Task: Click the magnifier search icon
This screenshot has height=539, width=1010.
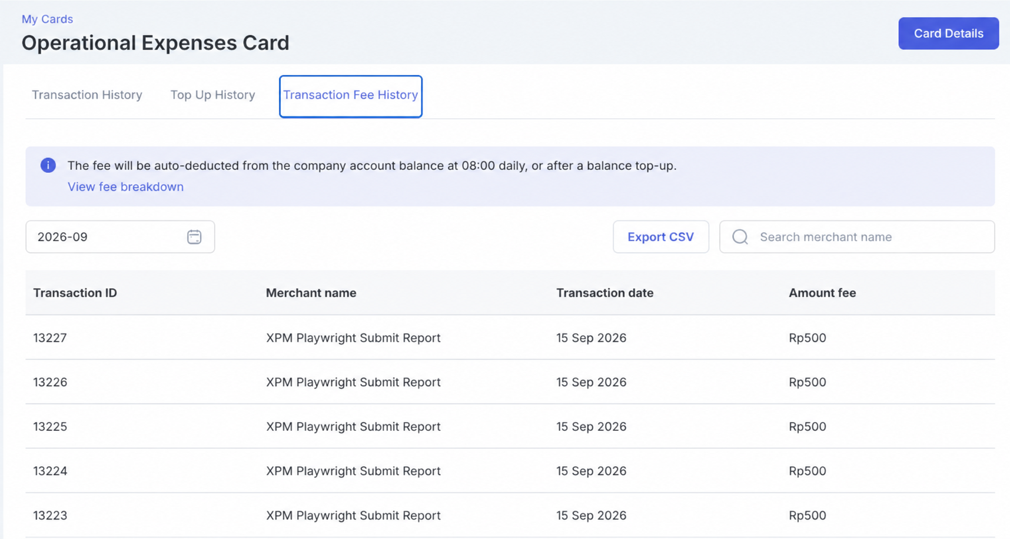Action: [740, 237]
